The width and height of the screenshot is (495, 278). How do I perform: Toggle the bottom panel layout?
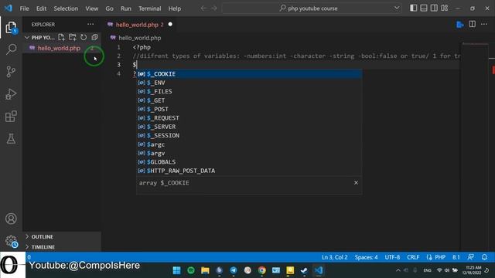coord(424,8)
